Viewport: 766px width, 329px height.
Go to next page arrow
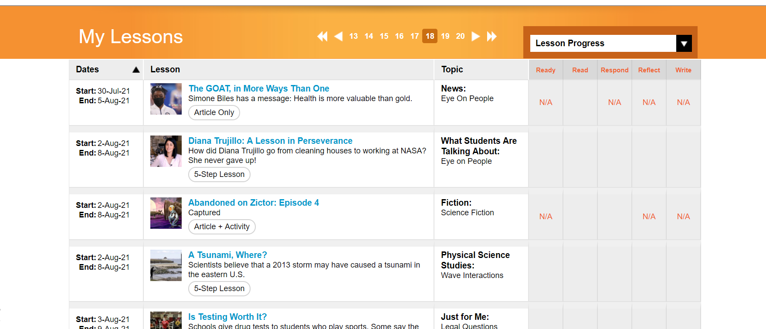click(x=476, y=36)
